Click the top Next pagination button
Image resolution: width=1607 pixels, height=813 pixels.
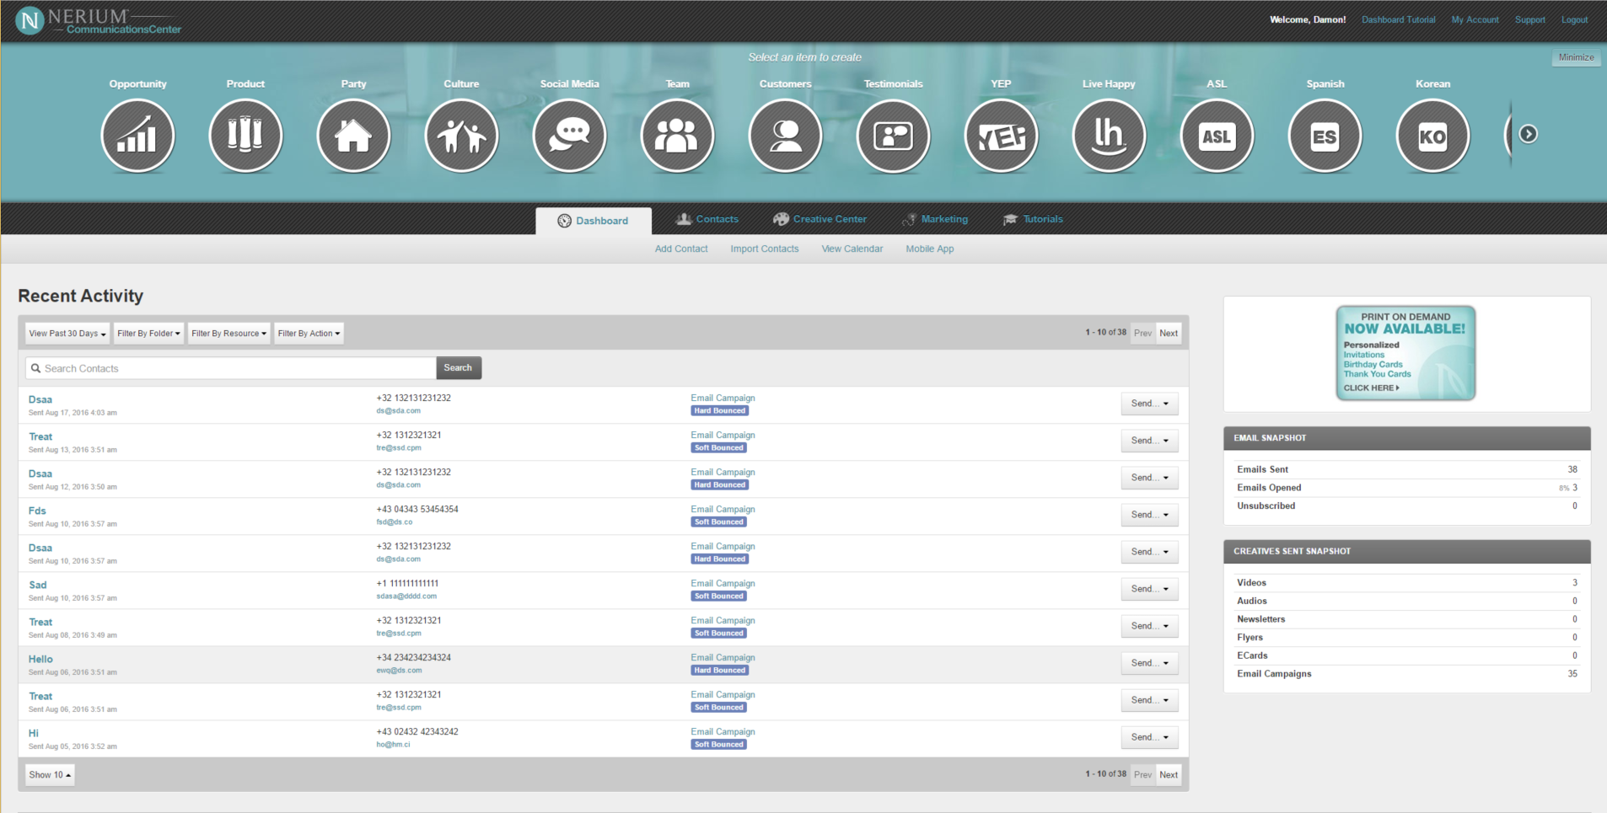pyautogui.click(x=1169, y=334)
